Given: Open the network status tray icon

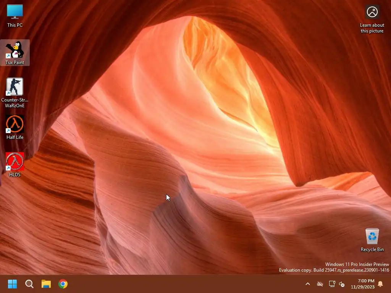Looking at the screenshot, I should tap(332, 284).
